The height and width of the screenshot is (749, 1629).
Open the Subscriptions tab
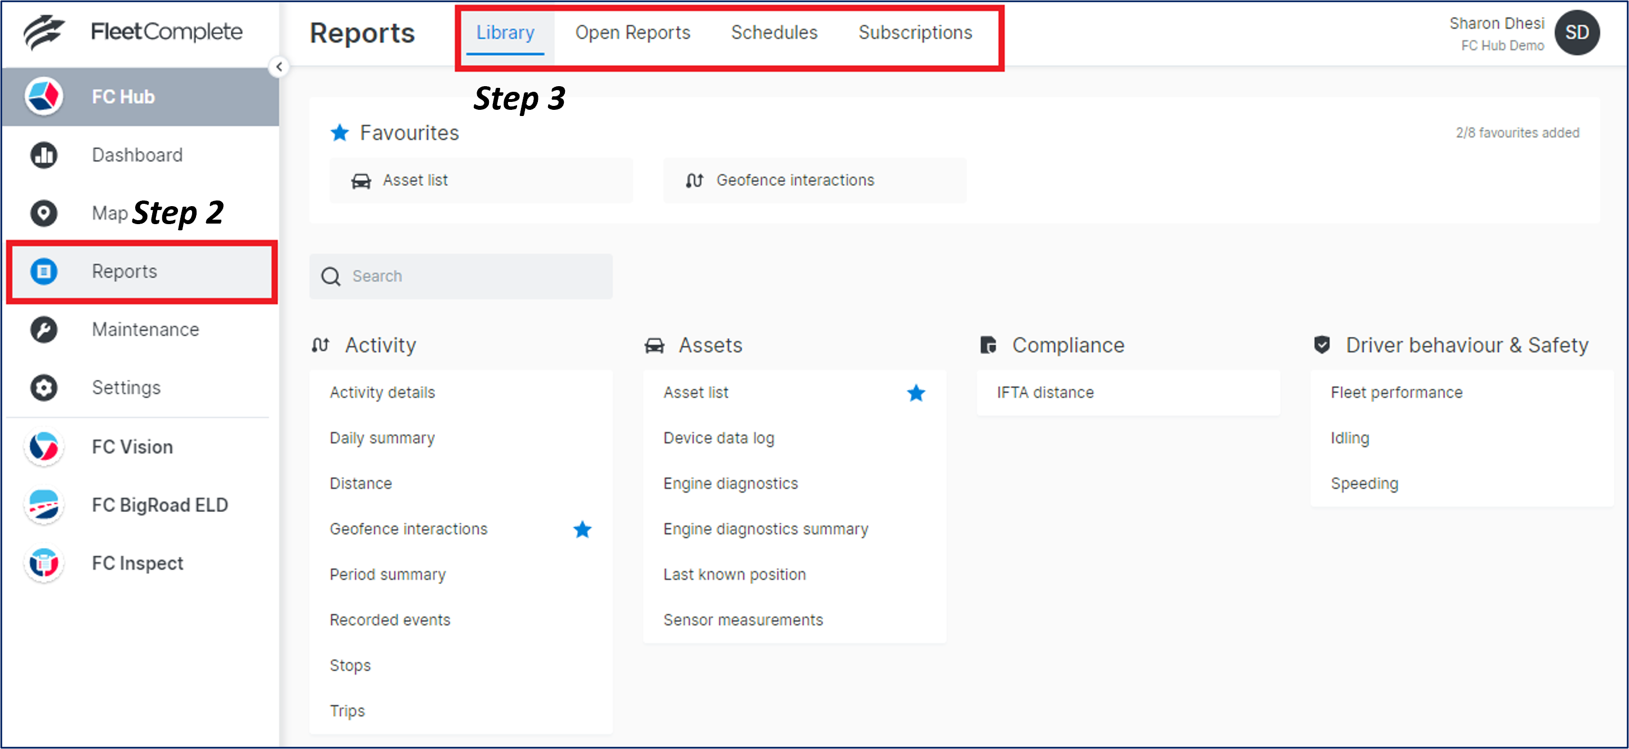point(915,33)
